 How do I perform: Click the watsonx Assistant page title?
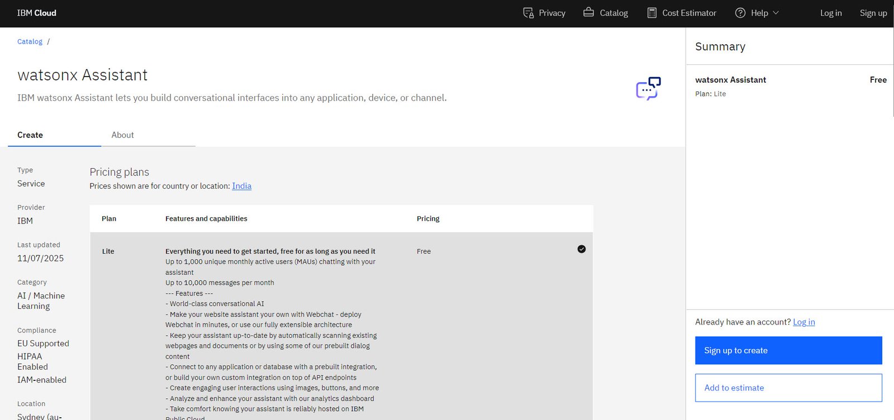(x=82, y=75)
